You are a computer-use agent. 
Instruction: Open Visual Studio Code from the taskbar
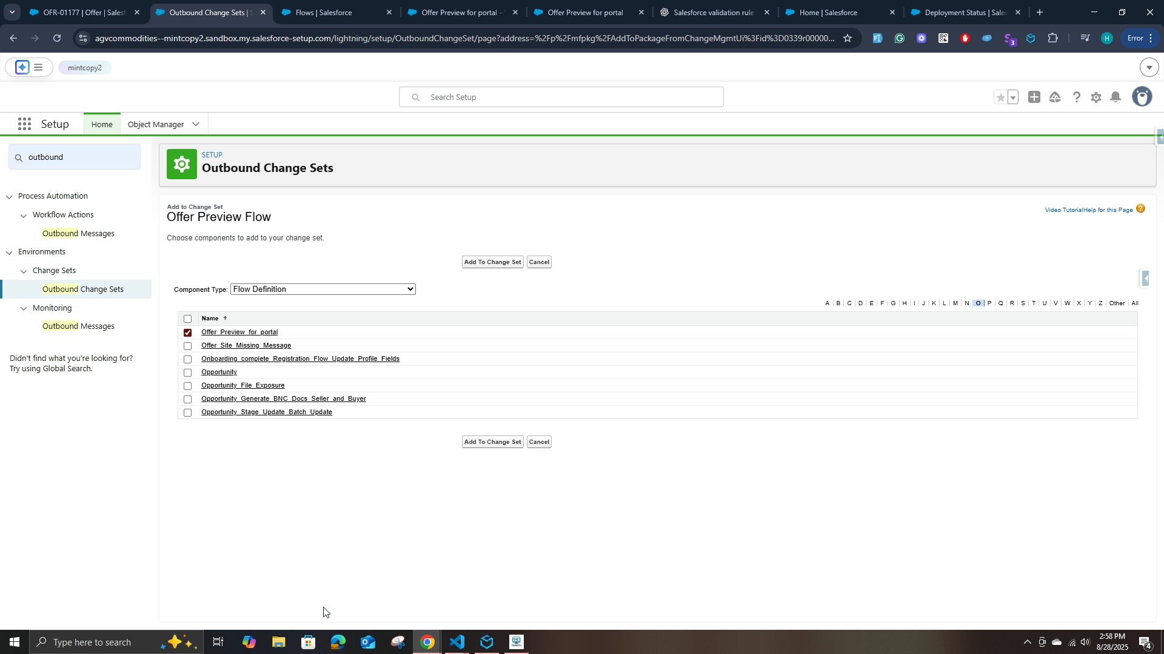(x=457, y=642)
